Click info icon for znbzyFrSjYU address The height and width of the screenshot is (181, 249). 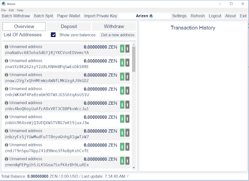pyautogui.click(x=6, y=131)
